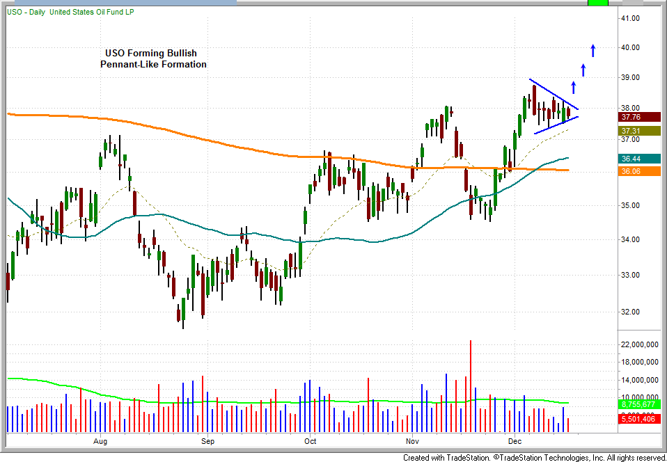Click the Sep date axis label
The width and height of the screenshot is (667, 462).
[x=207, y=441]
